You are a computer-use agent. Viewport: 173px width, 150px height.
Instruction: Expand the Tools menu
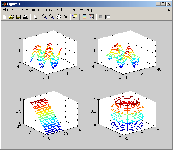click(x=48, y=10)
